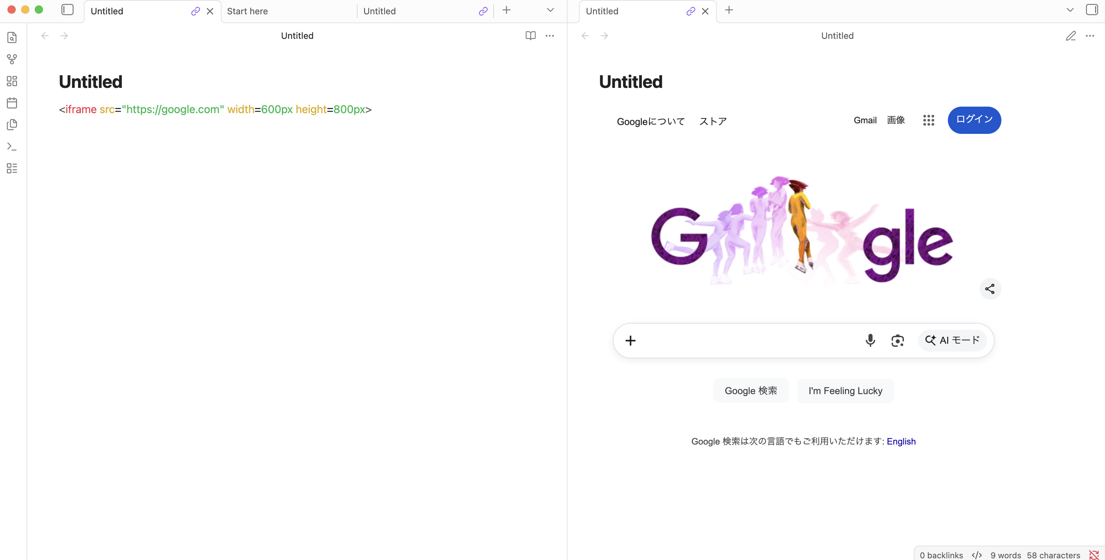Image resolution: width=1105 pixels, height=560 pixels.
Task: Switch right pane to editing view
Action: tap(1071, 35)
